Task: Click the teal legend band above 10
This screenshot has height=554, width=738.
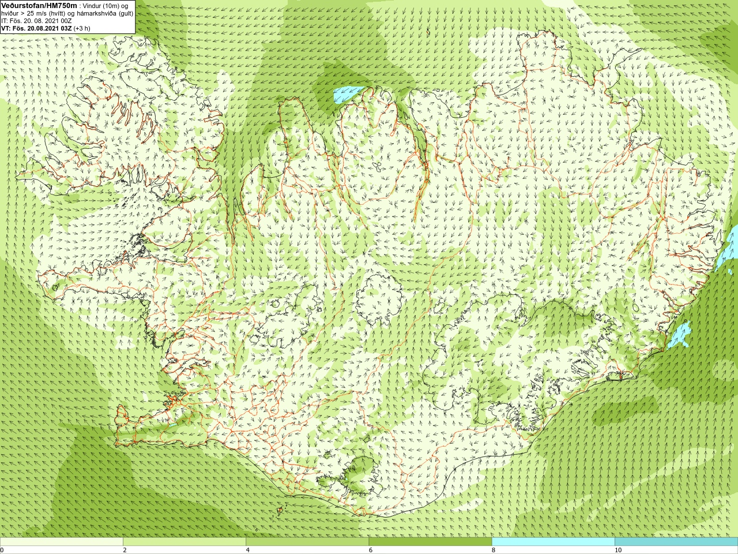Action: 676,542
